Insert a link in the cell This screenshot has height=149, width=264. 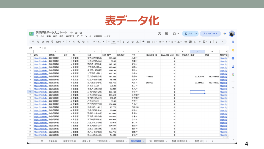tap(186, 42)
